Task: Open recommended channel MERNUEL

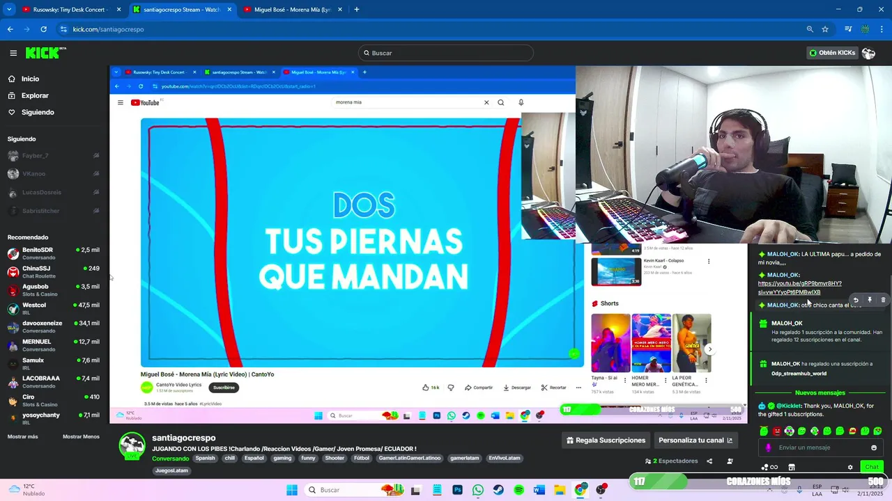Action: [x=54, y=346]
